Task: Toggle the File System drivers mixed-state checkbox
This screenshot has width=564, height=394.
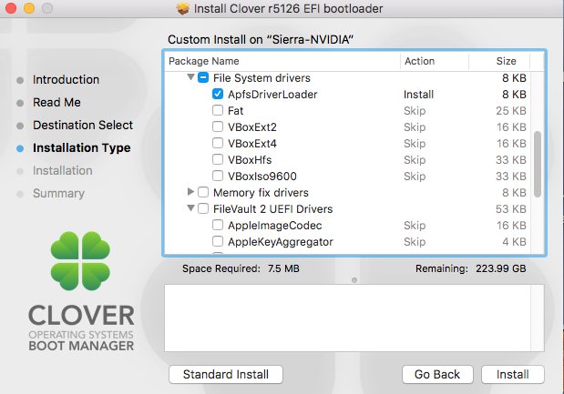Action: click(203, 77)
